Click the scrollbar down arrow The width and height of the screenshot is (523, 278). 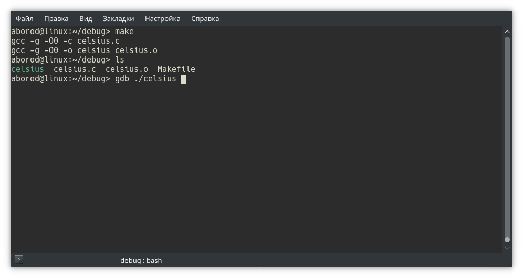(507, 247)
